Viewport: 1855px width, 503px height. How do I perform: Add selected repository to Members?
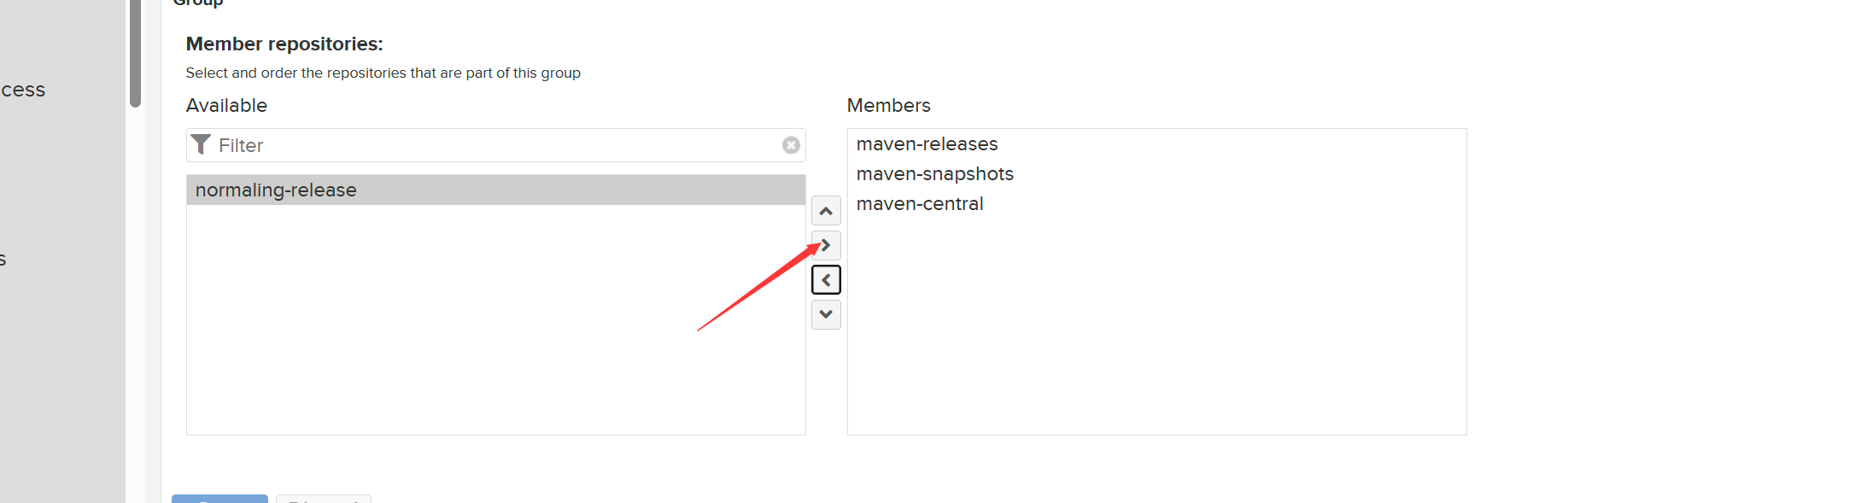[x=826, y=246]
